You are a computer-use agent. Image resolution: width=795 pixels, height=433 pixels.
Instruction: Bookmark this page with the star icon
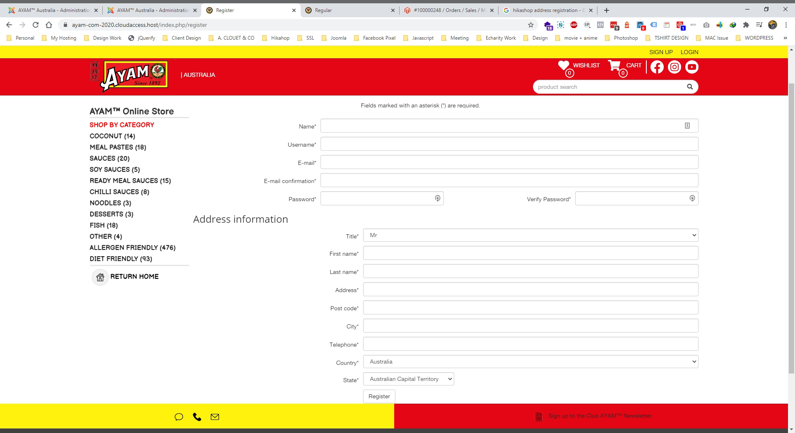(531, 25)
